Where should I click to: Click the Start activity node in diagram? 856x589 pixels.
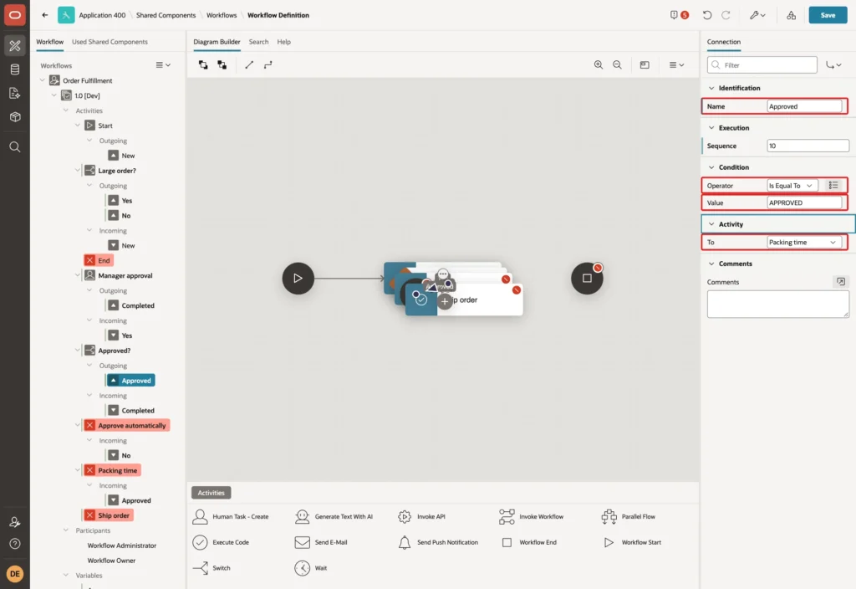298,278
